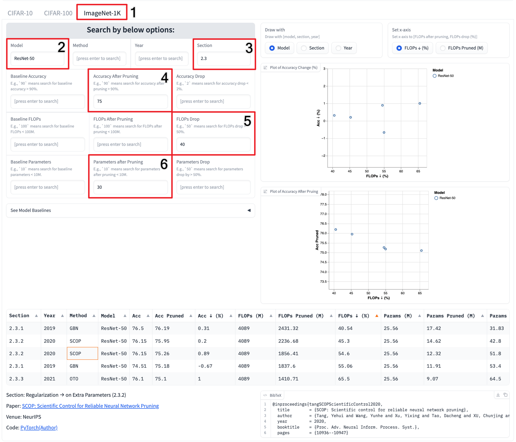Screen dimensions: 516x442
Task: Copy the BibTeX code to clipboard
Action: coord(506,395)
